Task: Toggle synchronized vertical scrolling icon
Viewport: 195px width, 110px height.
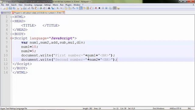Action: pos(66,8)
